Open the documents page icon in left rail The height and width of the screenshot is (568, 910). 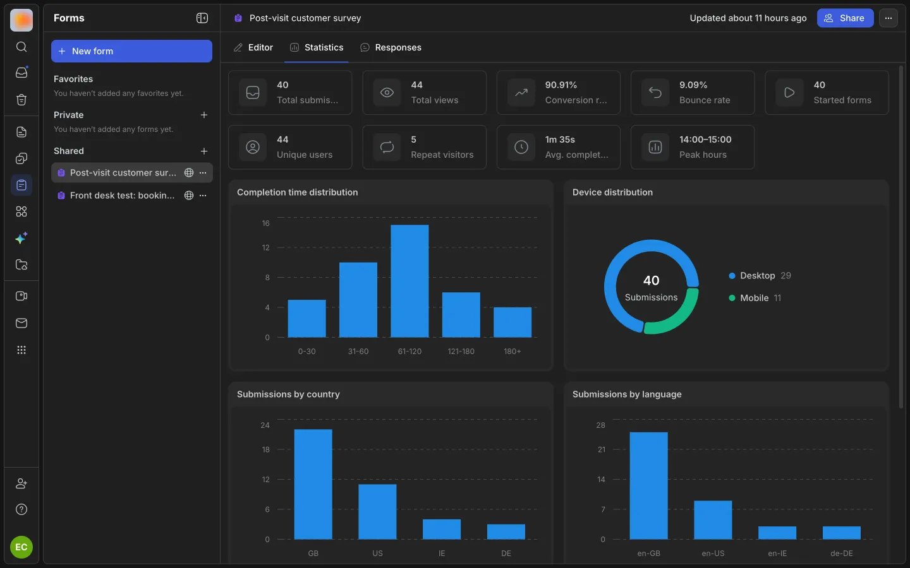(21, 132)
